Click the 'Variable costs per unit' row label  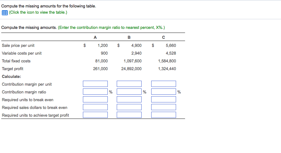point(22,53)
